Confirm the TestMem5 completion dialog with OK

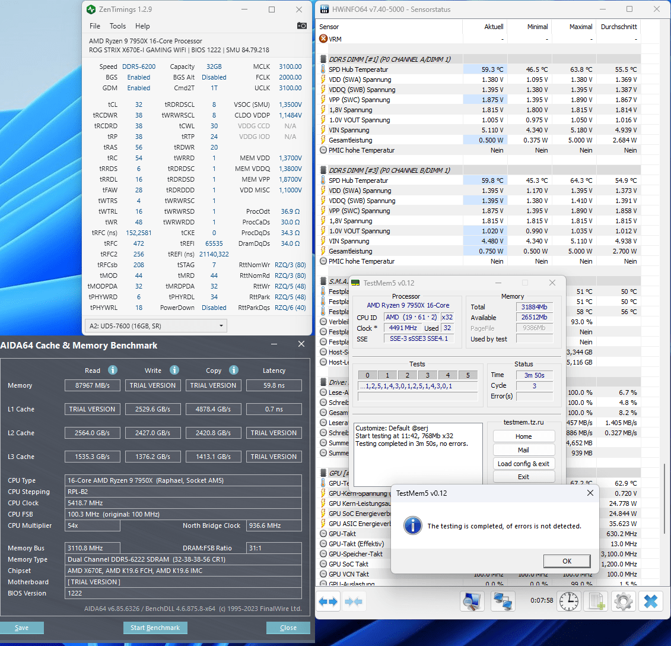tap(567, 560)
